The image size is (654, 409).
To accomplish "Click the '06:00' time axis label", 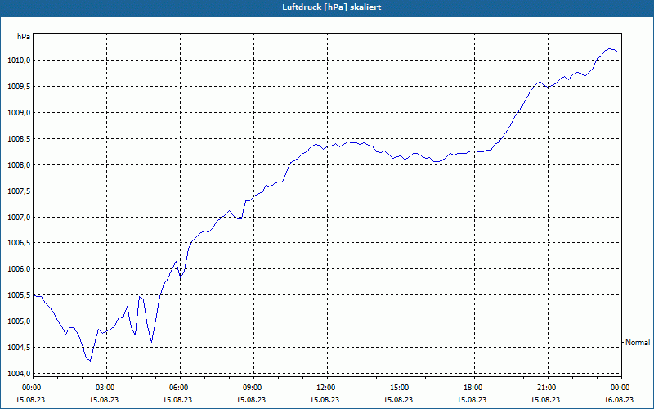I will pos(180,388).
